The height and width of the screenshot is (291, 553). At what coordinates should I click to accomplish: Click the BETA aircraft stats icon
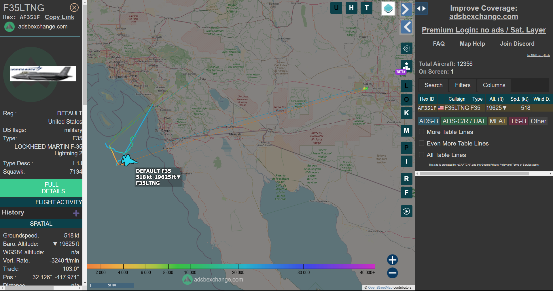coord(406,66)
